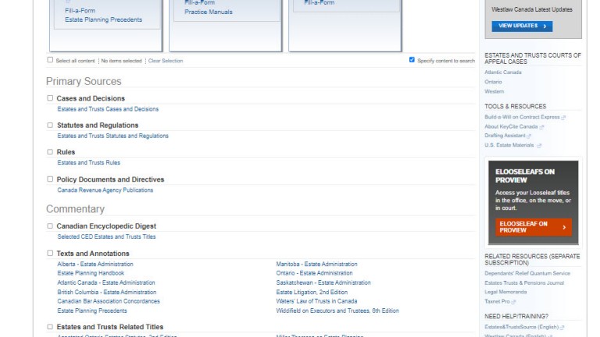Open Selected CED Estates and Trusts Titles
Image resolution: width=600 pixels, height=337 pixels.
[x=106, y=236]
